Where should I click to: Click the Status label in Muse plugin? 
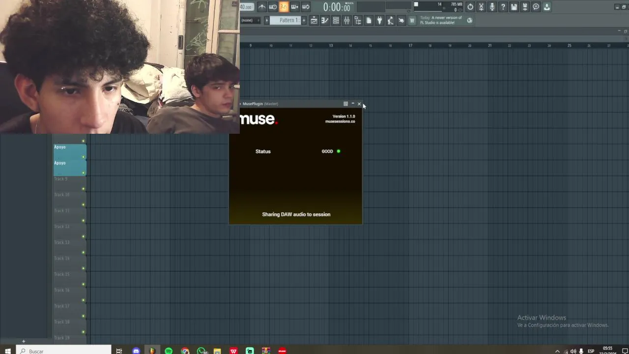[x=263, y=151]
